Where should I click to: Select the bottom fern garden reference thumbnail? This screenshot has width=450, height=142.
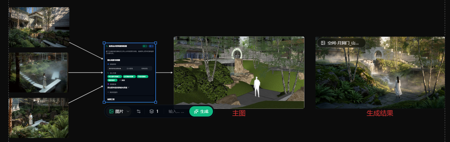38,118
